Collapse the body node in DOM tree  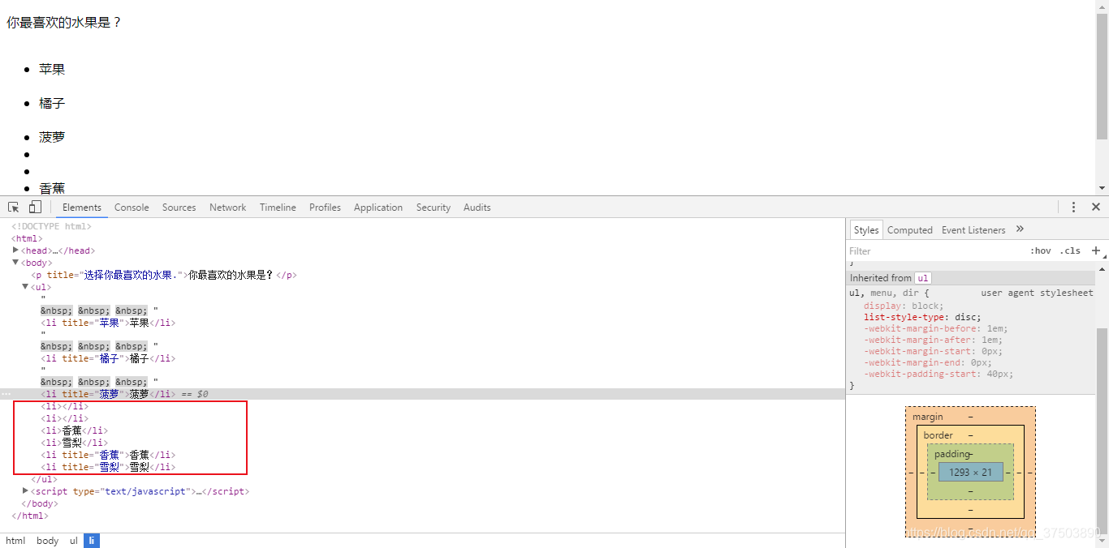[15, 263]
